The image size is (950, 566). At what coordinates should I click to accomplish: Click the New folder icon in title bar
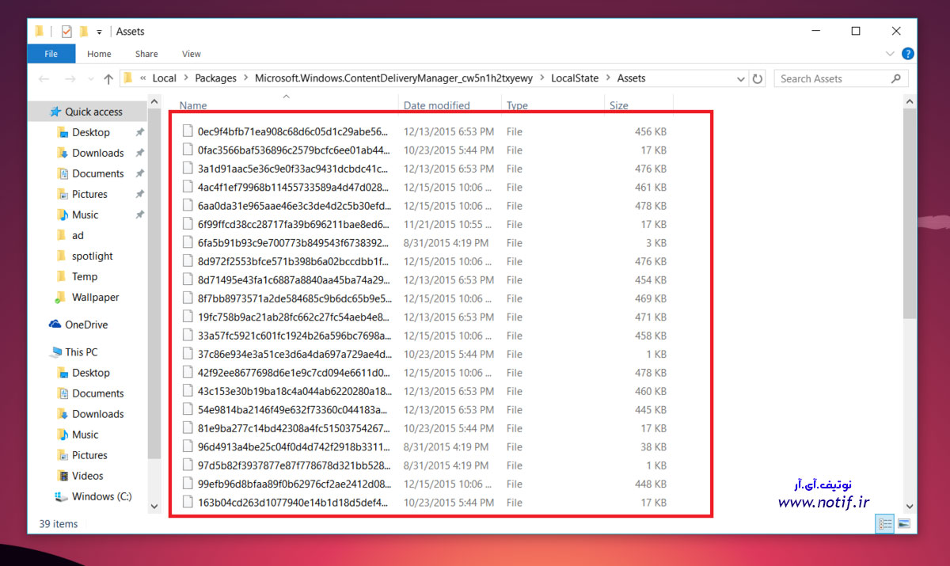tap(83, 32)
